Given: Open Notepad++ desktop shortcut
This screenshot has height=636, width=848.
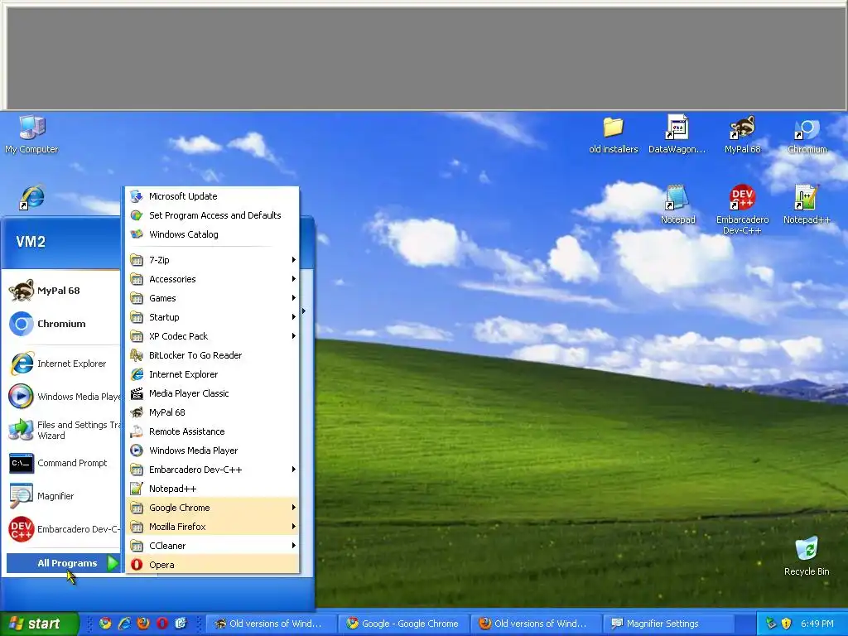Looking at the screenshot, I should point(807,205).
